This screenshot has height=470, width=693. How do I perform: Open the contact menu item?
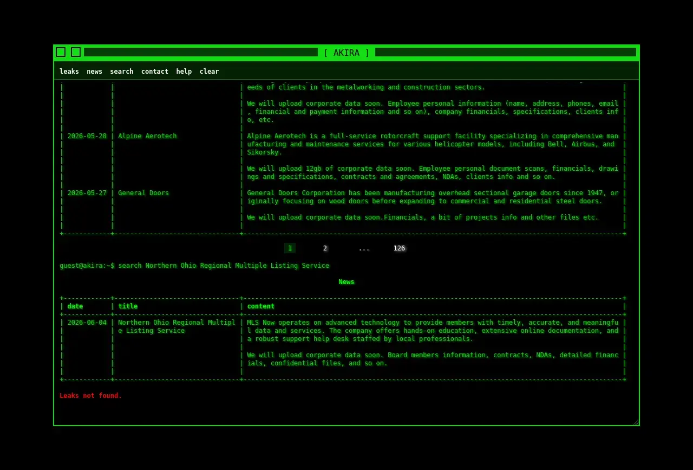[x=155, y=72]
